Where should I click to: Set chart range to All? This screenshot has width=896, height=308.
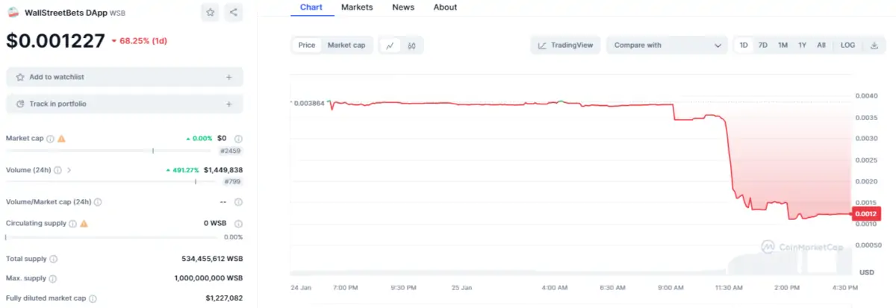coord(821,45)
